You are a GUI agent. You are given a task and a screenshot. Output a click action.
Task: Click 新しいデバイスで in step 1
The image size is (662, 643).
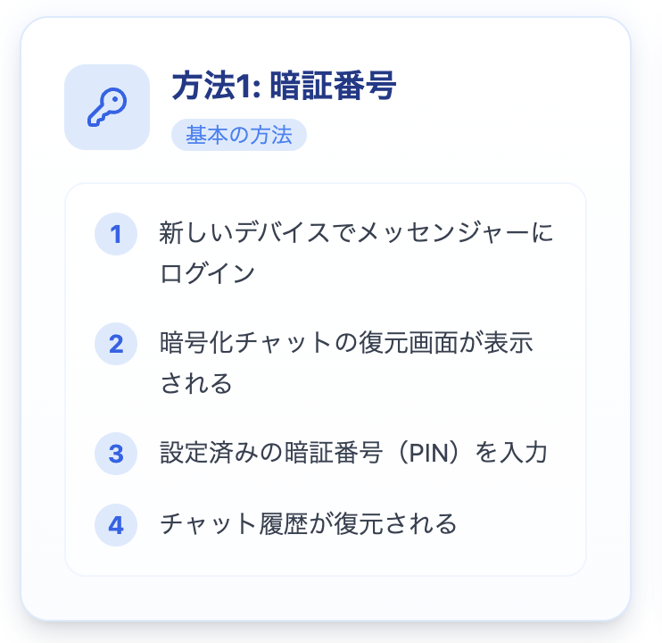(257, 235)
